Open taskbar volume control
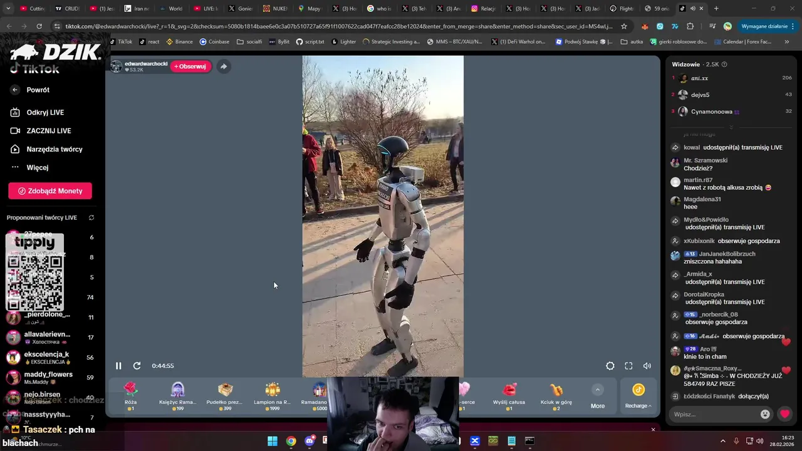The width and height of the screenshot is (802, 451). coord(760,441)
